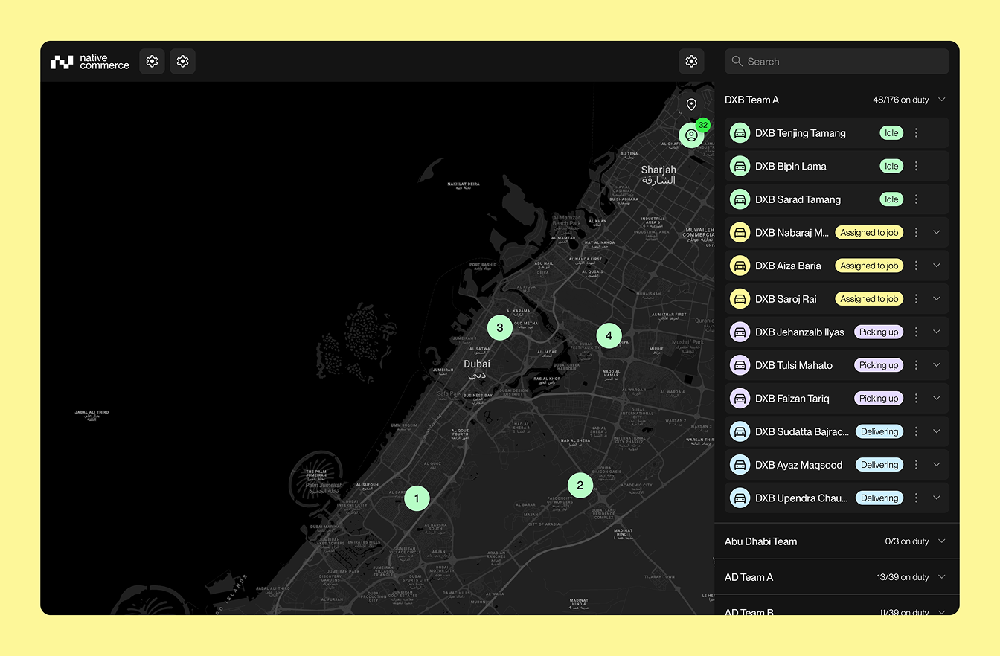Expand the AD Team A section
Screen dimensions: 1000x656
[942, 577]
